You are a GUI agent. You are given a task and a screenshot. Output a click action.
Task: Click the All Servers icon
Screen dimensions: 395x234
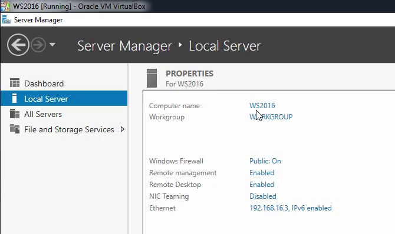point(15,113)
